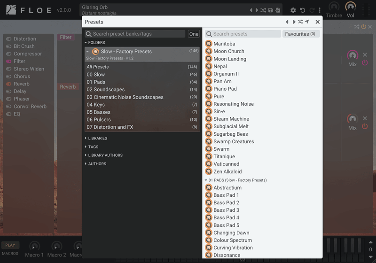Select the All Presets folder

pyautogui.click(x=142, y=67)
